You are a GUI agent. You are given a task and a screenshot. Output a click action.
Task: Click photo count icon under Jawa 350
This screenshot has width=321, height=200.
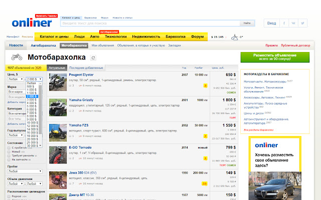click(x=70, y=183)
